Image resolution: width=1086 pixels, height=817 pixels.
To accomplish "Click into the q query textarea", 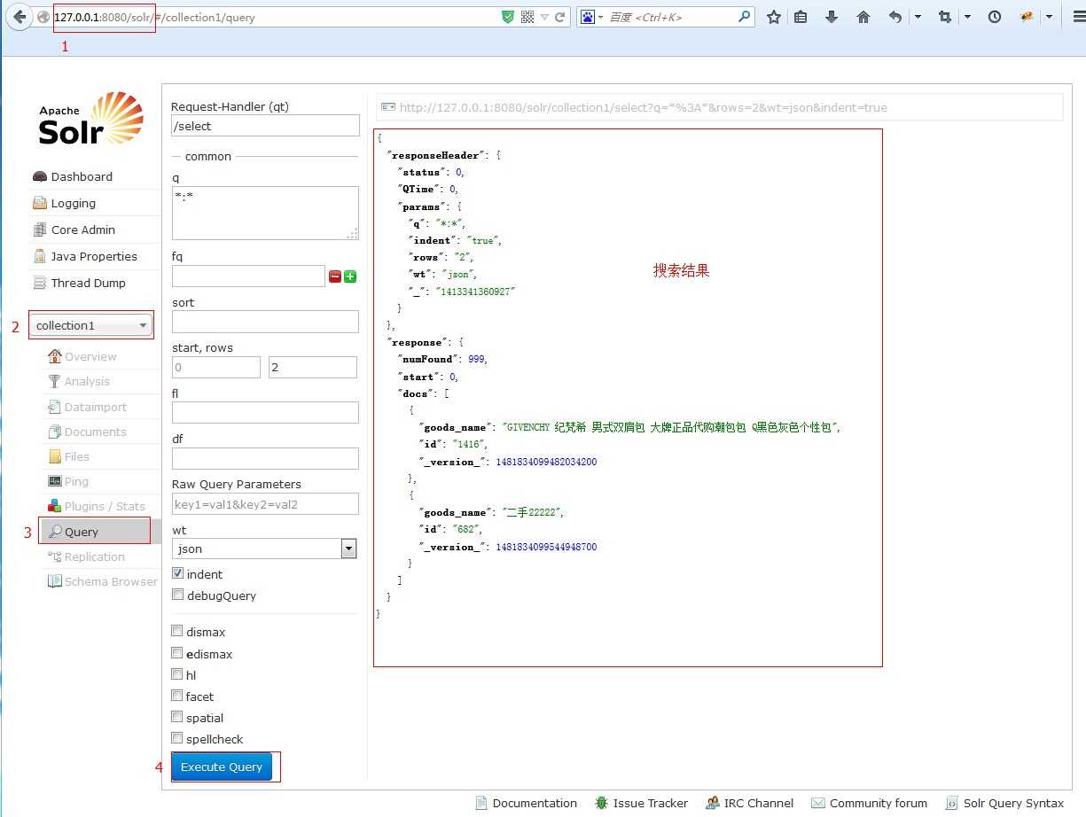I will click(x=265, y=213).
